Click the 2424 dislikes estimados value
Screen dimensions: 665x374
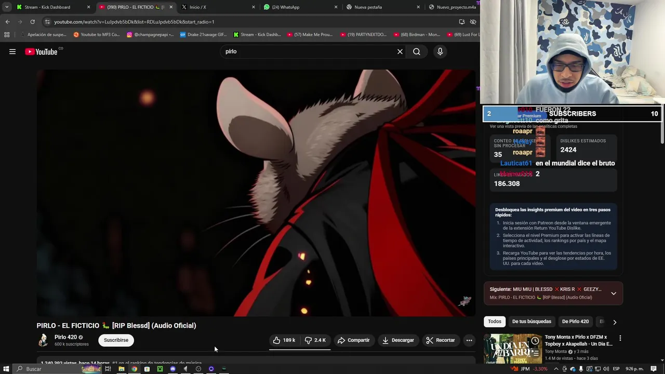coord(568,150)
